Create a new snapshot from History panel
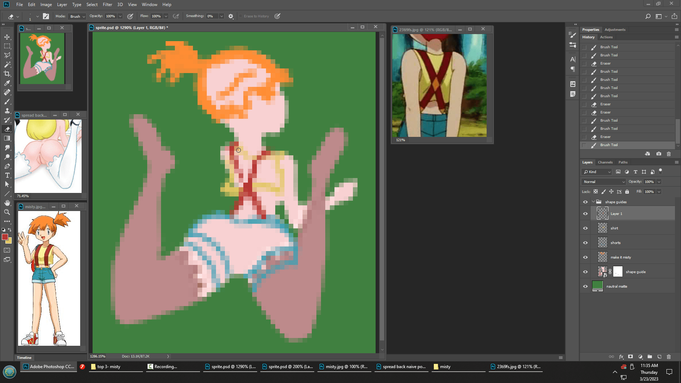This screenshot has height=383, width=681. pos(659,154)
